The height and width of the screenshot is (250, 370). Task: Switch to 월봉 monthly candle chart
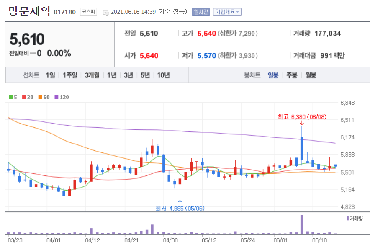pos(311,75)
